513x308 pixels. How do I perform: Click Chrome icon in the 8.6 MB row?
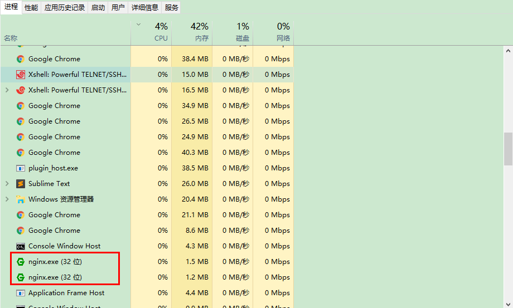pyautogui.click(x=21, y=231)
